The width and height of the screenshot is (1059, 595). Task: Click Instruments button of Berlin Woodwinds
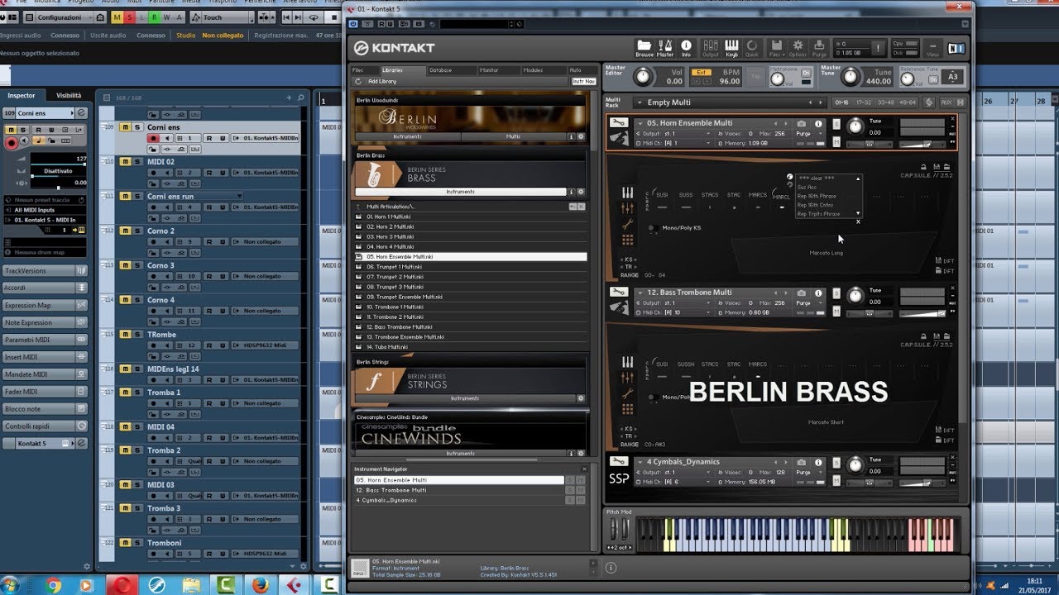point(407,136)
